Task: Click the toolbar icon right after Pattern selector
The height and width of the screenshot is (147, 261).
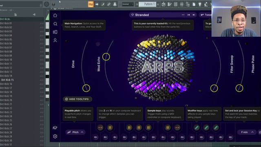Action: point(164,4)
